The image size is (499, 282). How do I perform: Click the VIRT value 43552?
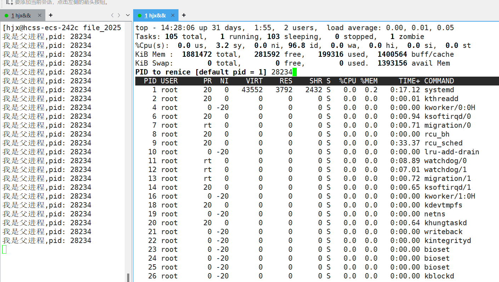[x=252, y=90]
